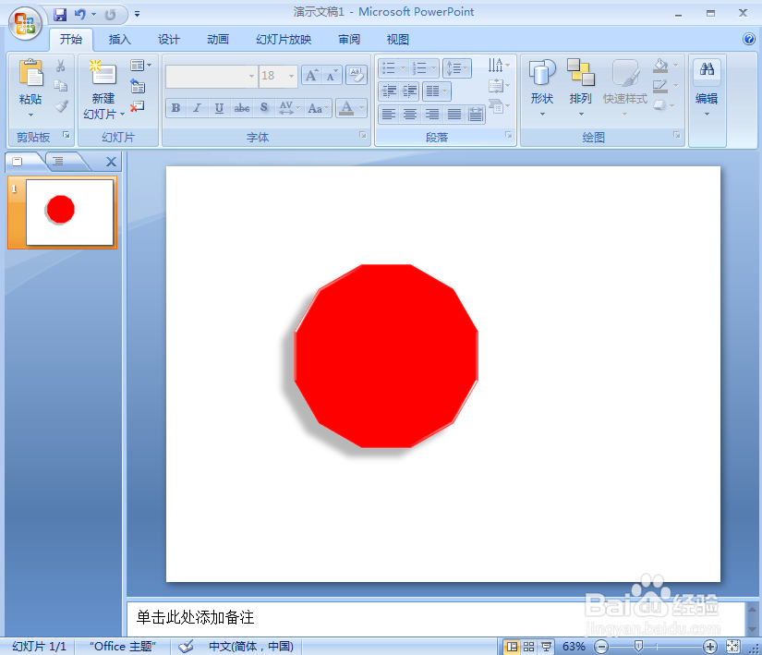The height and width of the screenshot is (655, 762).
Task: Open the 视图 ribbon tab
Action: pos(397,40)
